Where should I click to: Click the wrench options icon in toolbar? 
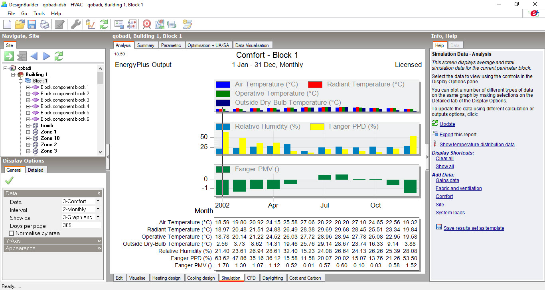(x=76, y=24)
